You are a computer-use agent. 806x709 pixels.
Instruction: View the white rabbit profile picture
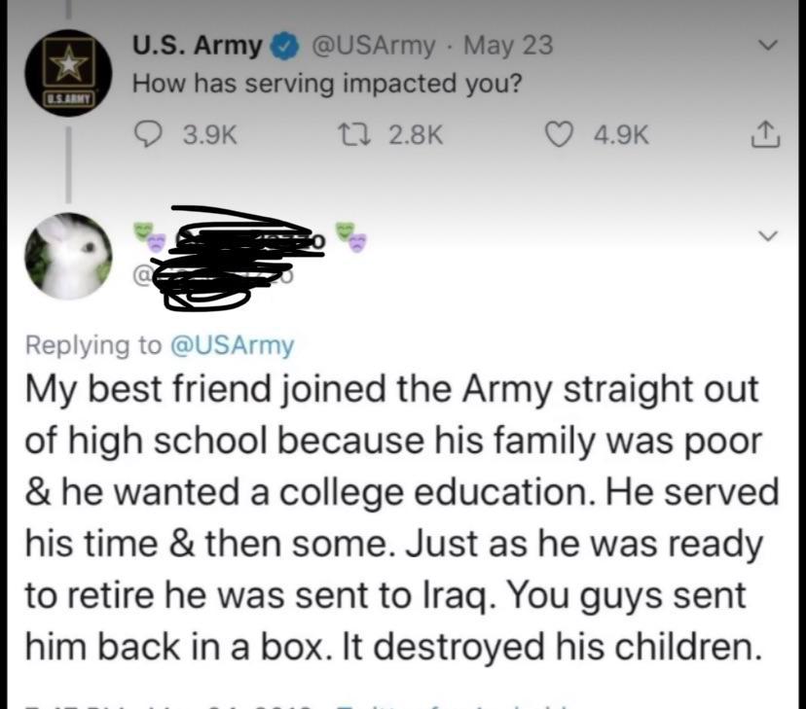click(68, 255)
